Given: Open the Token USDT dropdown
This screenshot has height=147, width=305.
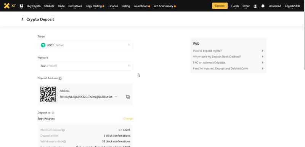Looking at the screenshot, I should tap(85, 45).
